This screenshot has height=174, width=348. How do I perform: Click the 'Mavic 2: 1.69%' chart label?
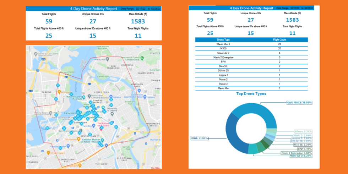coord(302,135)
